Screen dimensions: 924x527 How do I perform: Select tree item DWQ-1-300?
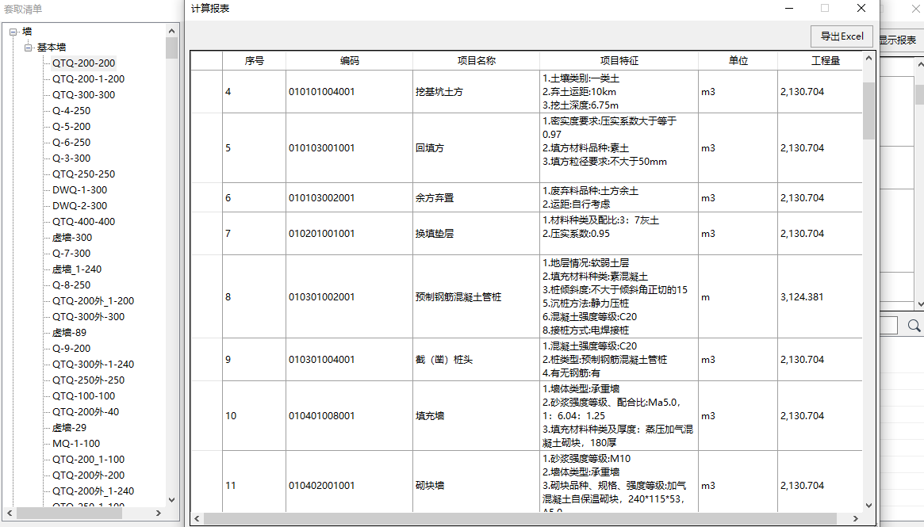point(79,190)
